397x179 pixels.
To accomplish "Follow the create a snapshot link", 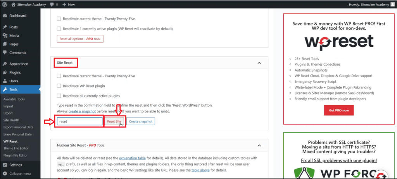I will tap(83, 111).
